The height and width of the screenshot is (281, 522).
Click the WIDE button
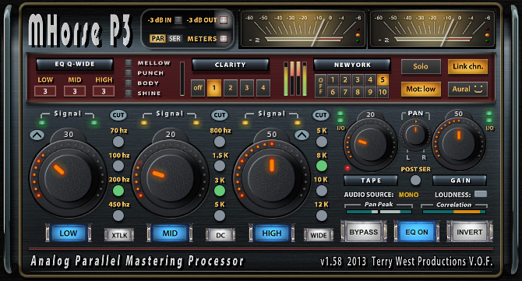click(318, 235)
